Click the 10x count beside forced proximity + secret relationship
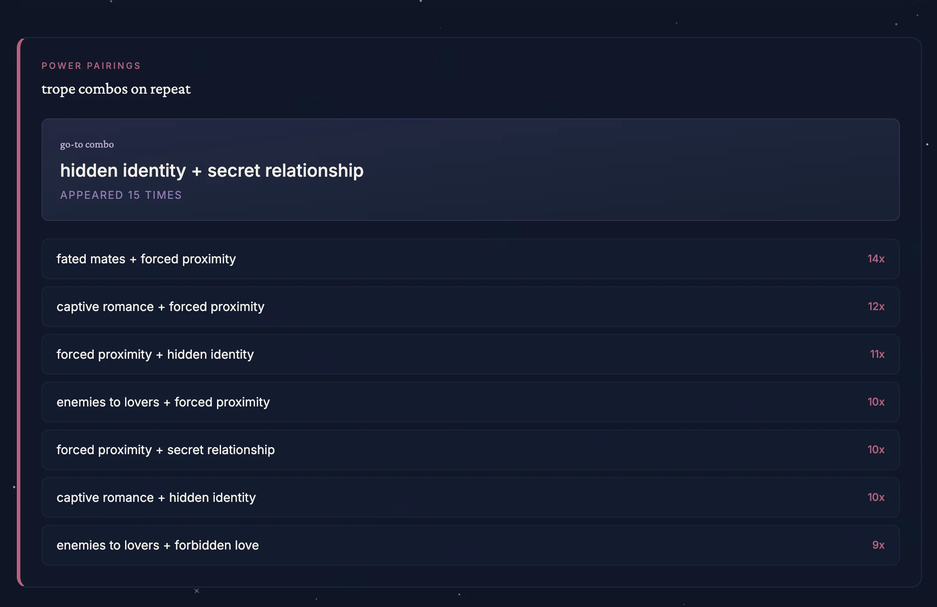The width and height of the screenshot is (937, 607). click(876, 450)
